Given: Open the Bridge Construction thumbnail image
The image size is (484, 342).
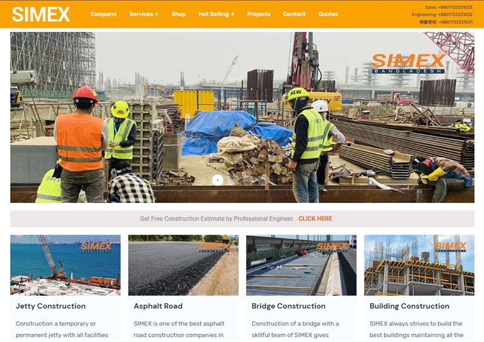Looking at the screenshot, I should pyautogui.click(x=301, y=265).
